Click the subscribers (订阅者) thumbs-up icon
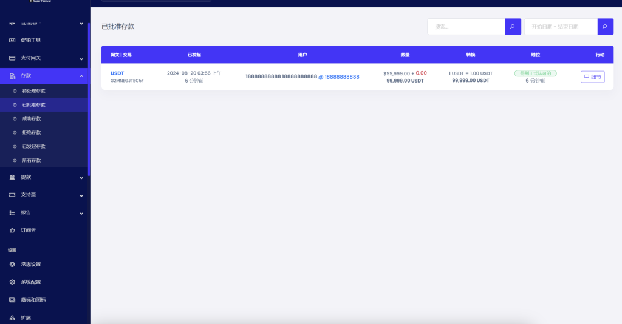 (x=12, y=231)
